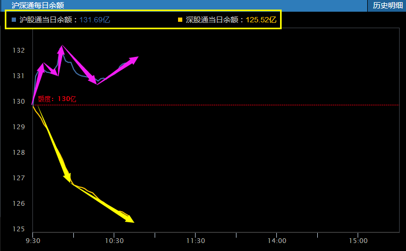
Task: Click the 125.52亿 balance value
Action: (x=261, y=20)
